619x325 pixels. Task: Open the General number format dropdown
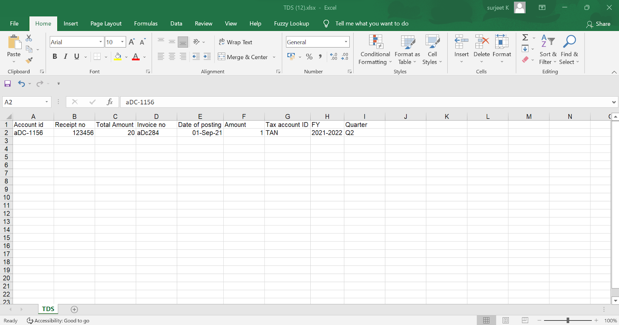[x=345, y=42]
